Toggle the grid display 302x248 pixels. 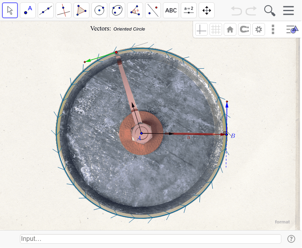tap(216, 29)
